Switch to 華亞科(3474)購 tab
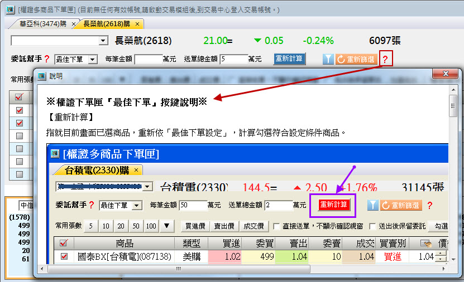 point(43,24)
